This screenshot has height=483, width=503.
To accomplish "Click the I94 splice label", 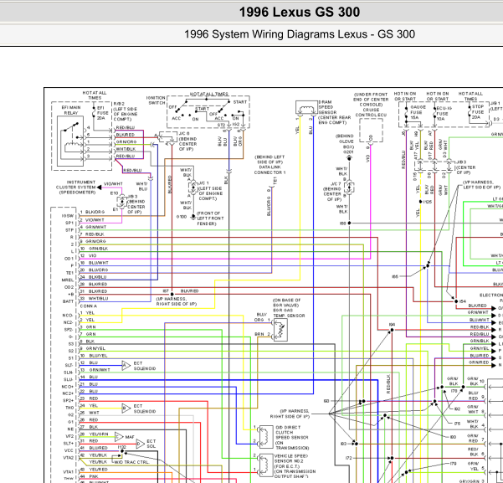I will click(392, 325).
